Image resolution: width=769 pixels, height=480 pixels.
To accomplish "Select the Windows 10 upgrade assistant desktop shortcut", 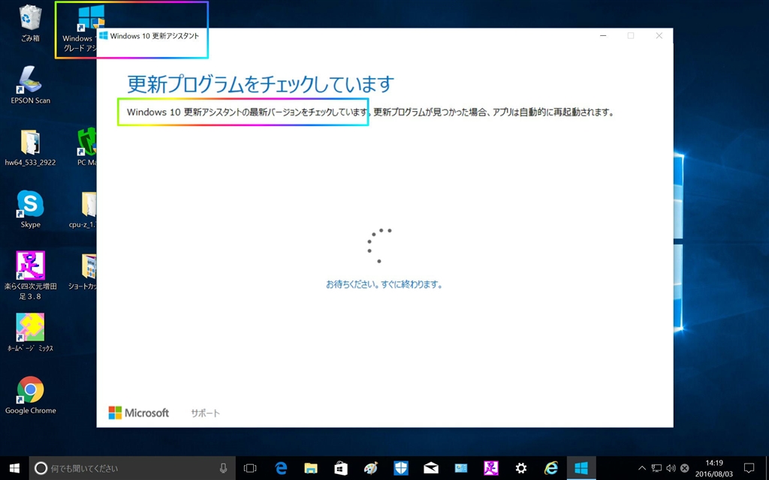I will (x=78, y=28).
